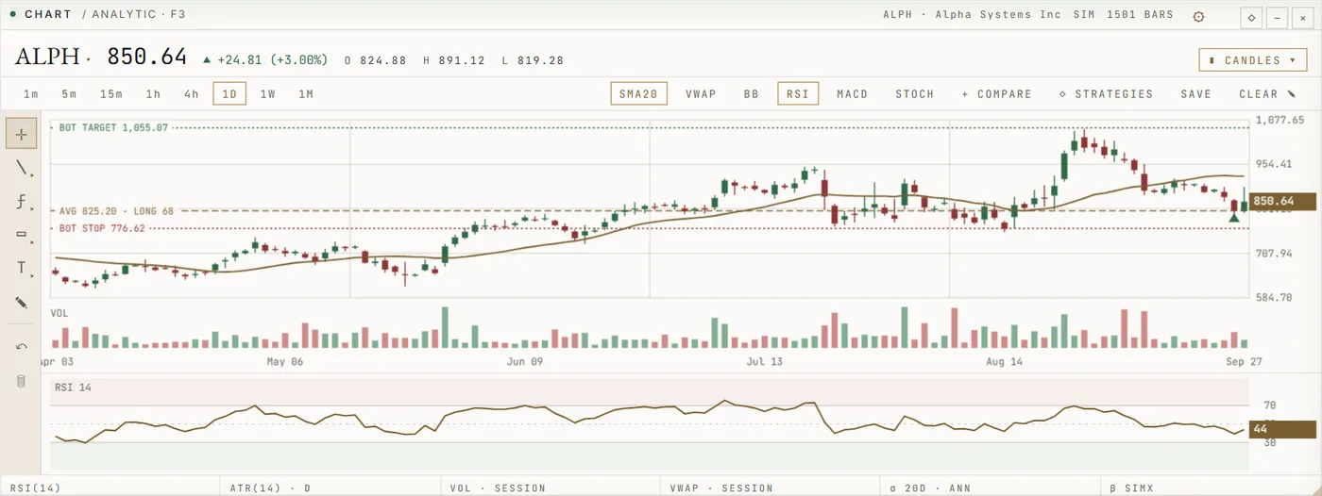Screen dimensions: 1322x496
Task: Click the RSI(14) status bar cell
Action: click(110, 488)
